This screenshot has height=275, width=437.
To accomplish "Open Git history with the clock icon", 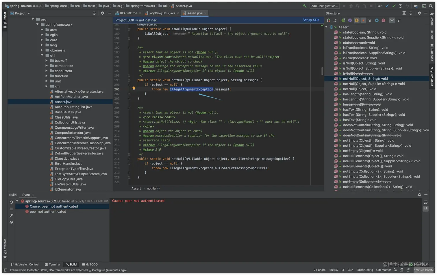I will click(400, 6).
